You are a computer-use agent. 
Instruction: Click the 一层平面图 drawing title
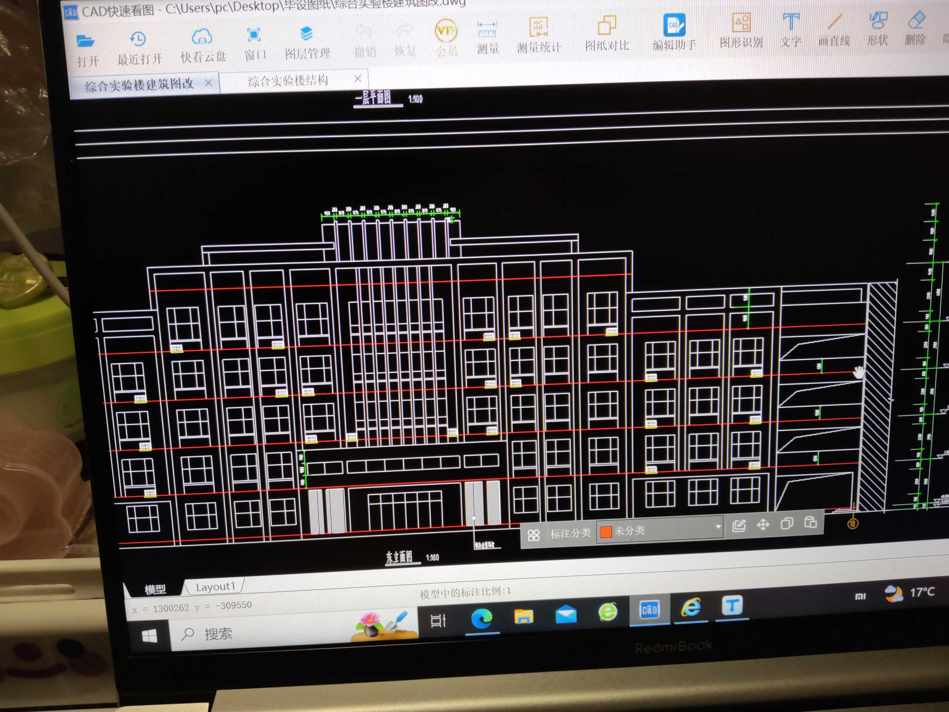pyautogui.click(x=373, y=98)
